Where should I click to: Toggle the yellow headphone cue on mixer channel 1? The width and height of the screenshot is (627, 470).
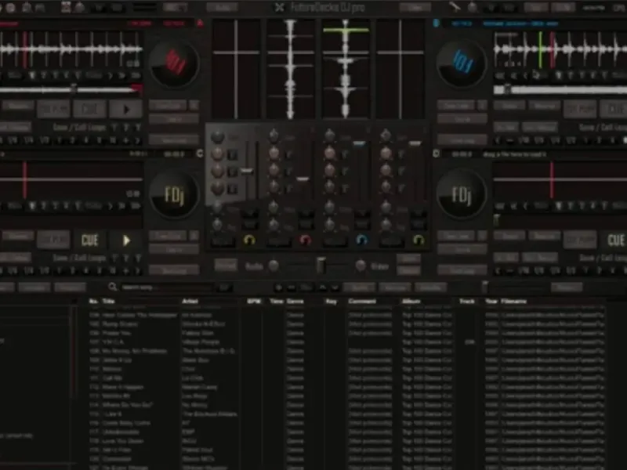pyautogui.click(x=249, y=240)
